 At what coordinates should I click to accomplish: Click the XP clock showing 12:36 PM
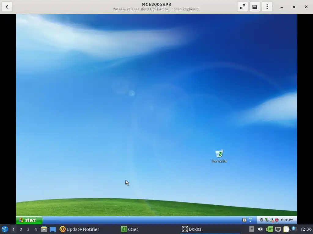click(287, 220)
